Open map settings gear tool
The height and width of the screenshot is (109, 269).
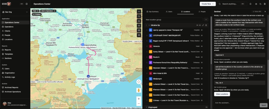click(139, 35)
